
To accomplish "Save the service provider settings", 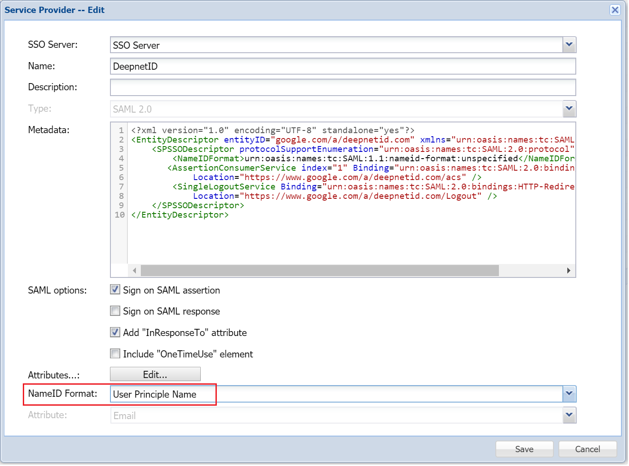I will 524,449.
